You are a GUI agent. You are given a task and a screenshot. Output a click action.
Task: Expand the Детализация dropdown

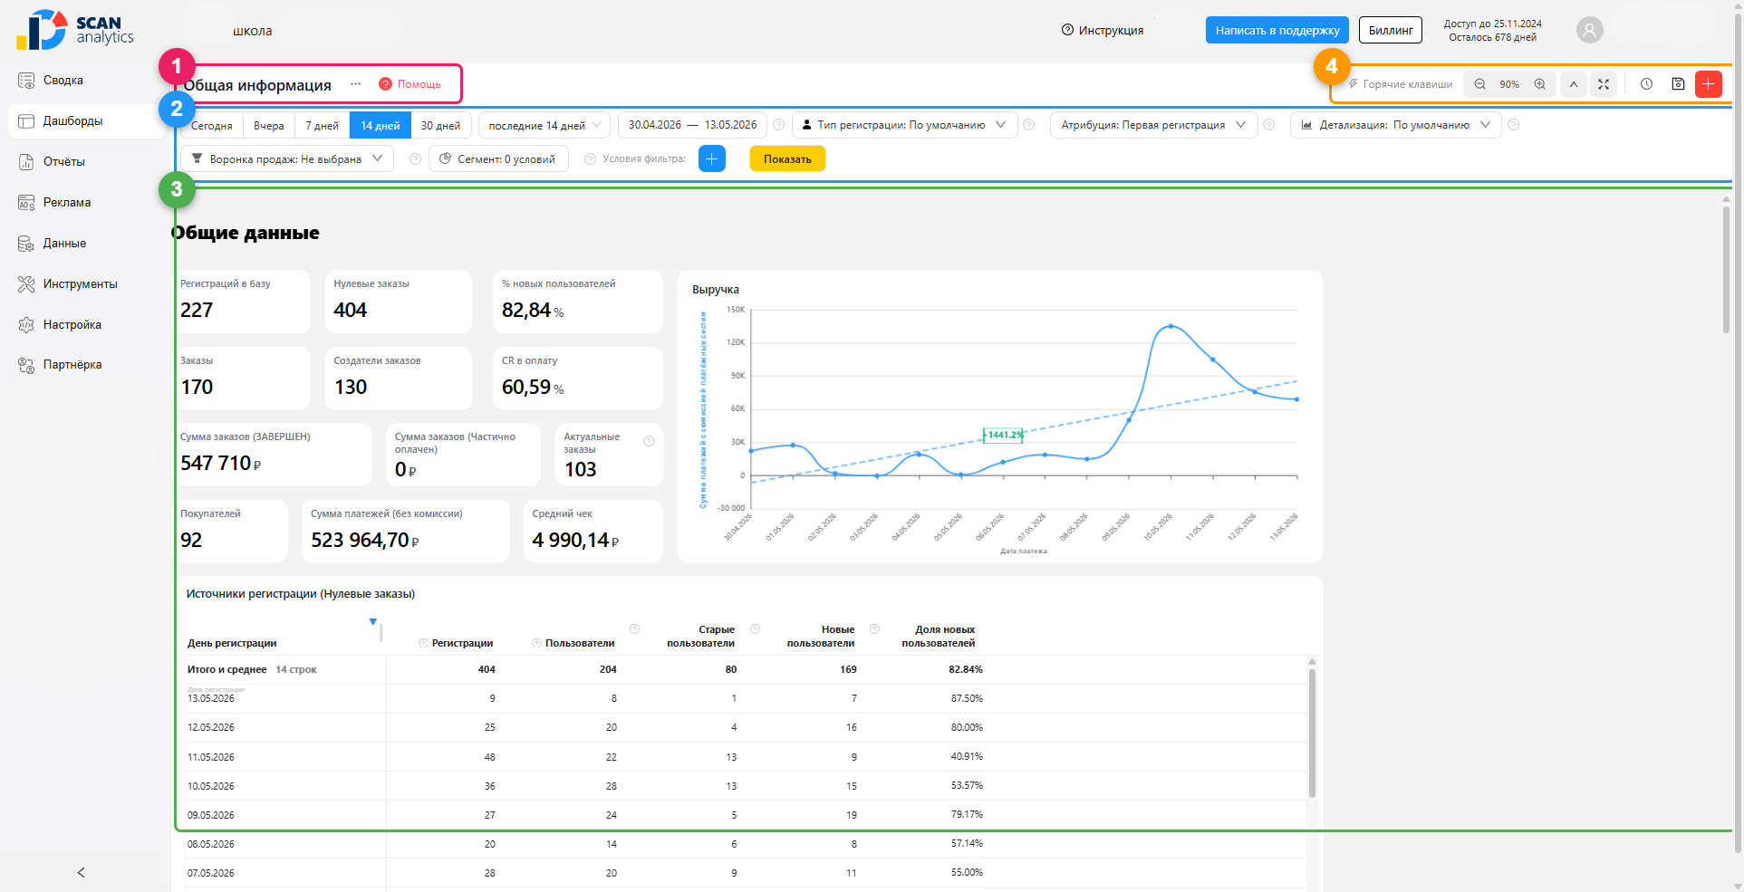click(x=1396, y=125)
